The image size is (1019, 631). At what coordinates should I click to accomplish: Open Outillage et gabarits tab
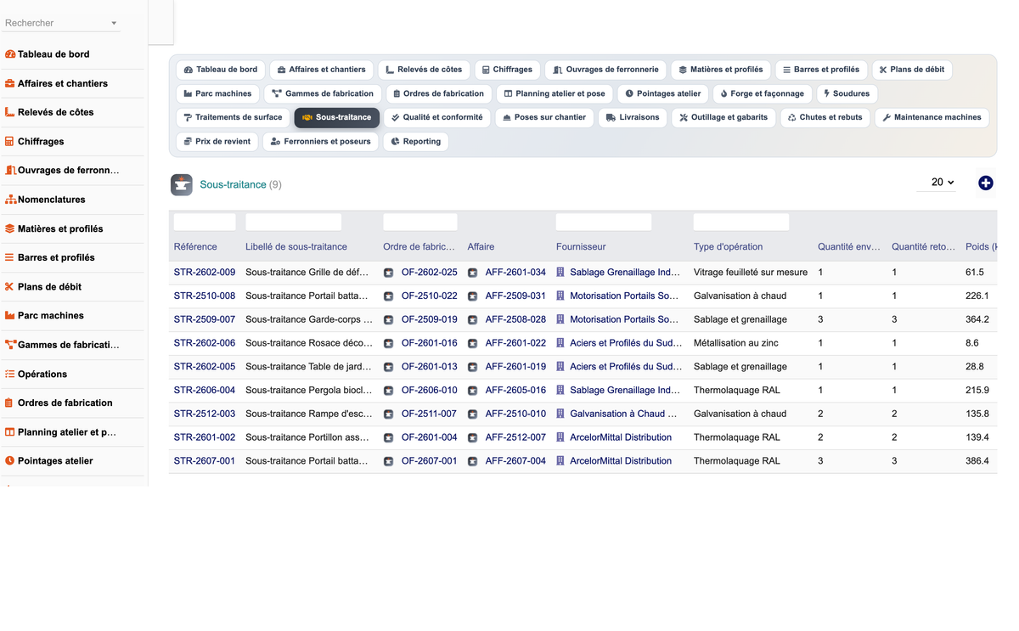(723, 117)
